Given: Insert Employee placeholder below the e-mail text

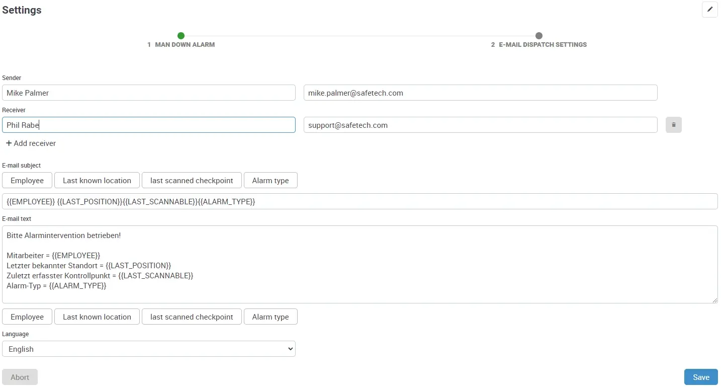Looking at the screenshot, I should pyautogui.click(x=27, y=317).
